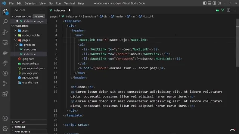Click nav in the breadcrumb
The width and height of the screenshot is (239, 134).
[x=133, y=16]
